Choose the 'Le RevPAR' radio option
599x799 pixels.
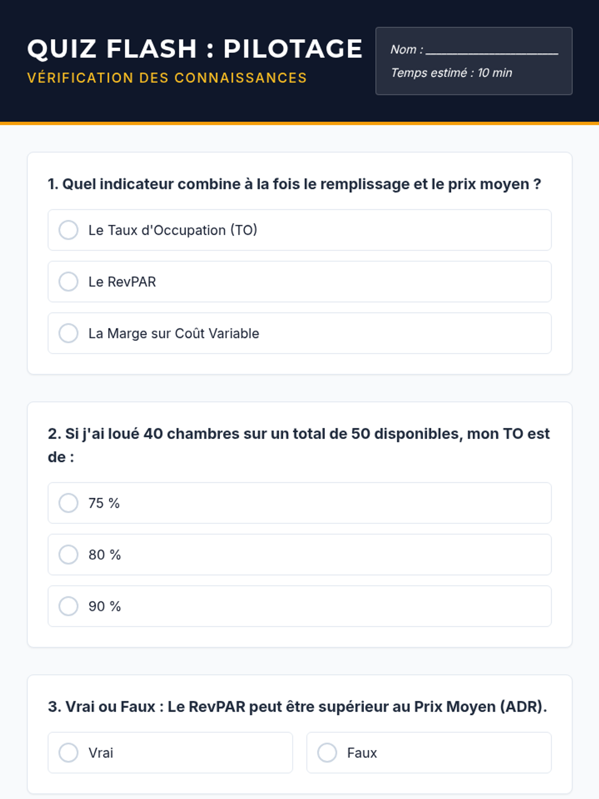pyautogui.click(x=68, y=282)
